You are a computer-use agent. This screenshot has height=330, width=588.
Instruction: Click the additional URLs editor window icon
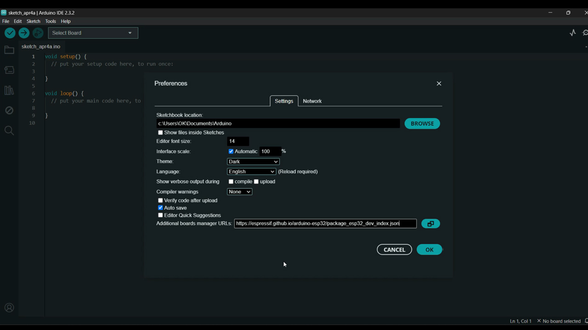coord(430,224)
